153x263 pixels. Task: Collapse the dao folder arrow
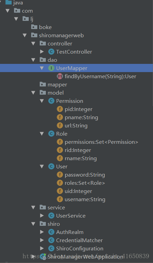coord(33,60)
